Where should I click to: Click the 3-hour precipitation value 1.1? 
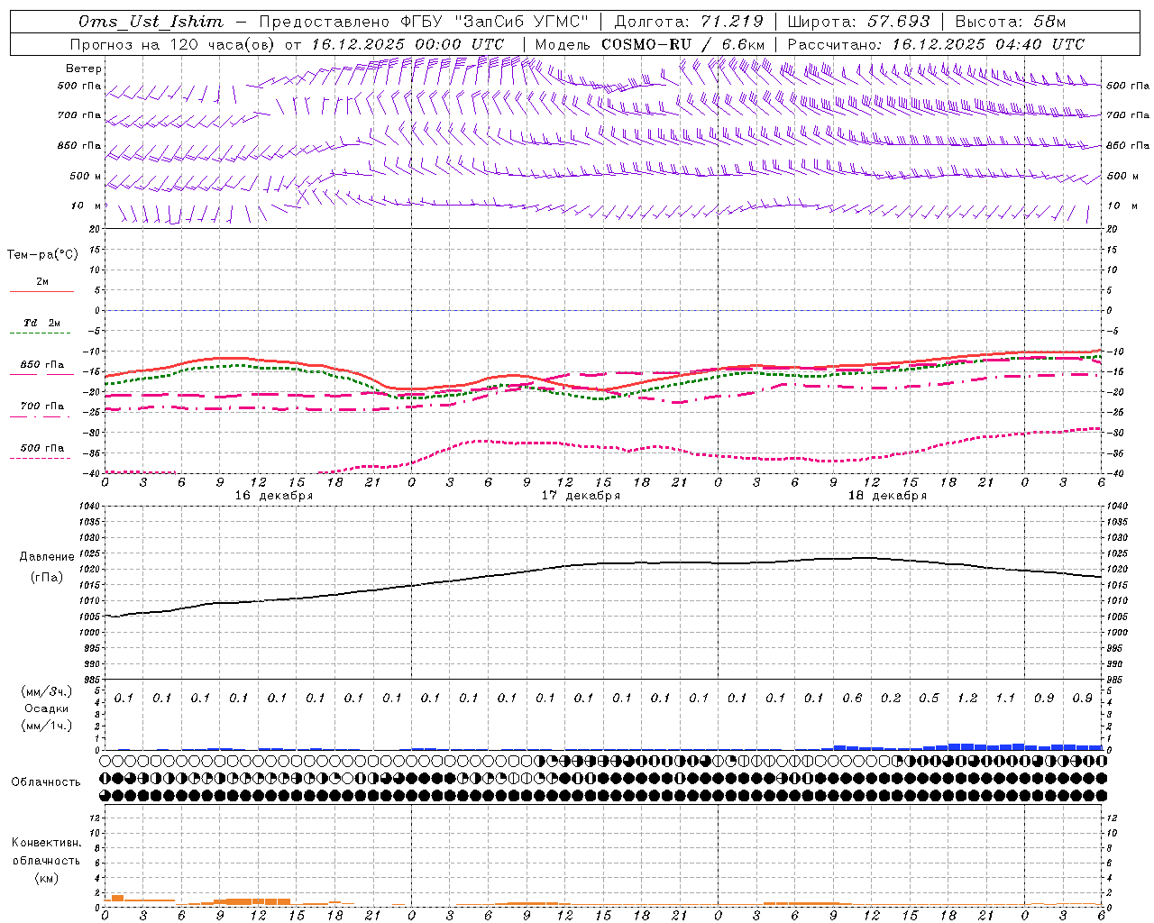(x=1005, y=698)
